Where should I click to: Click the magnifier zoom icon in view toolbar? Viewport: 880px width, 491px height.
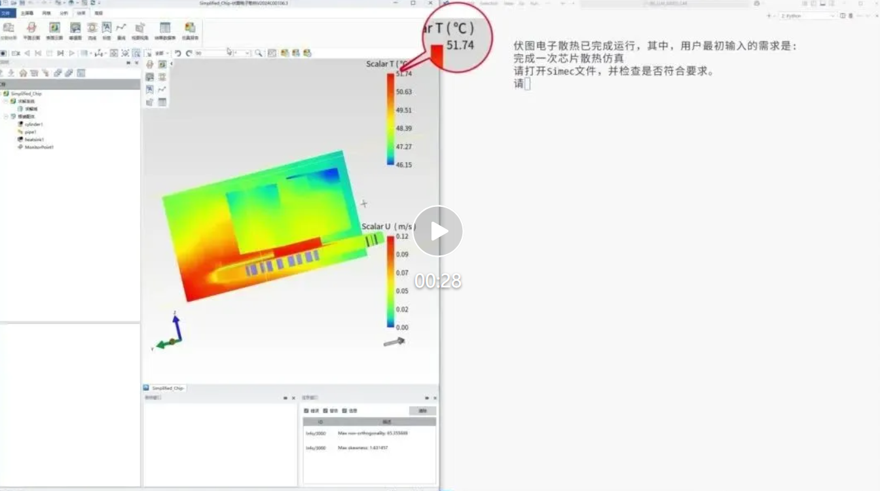[259, 53]
